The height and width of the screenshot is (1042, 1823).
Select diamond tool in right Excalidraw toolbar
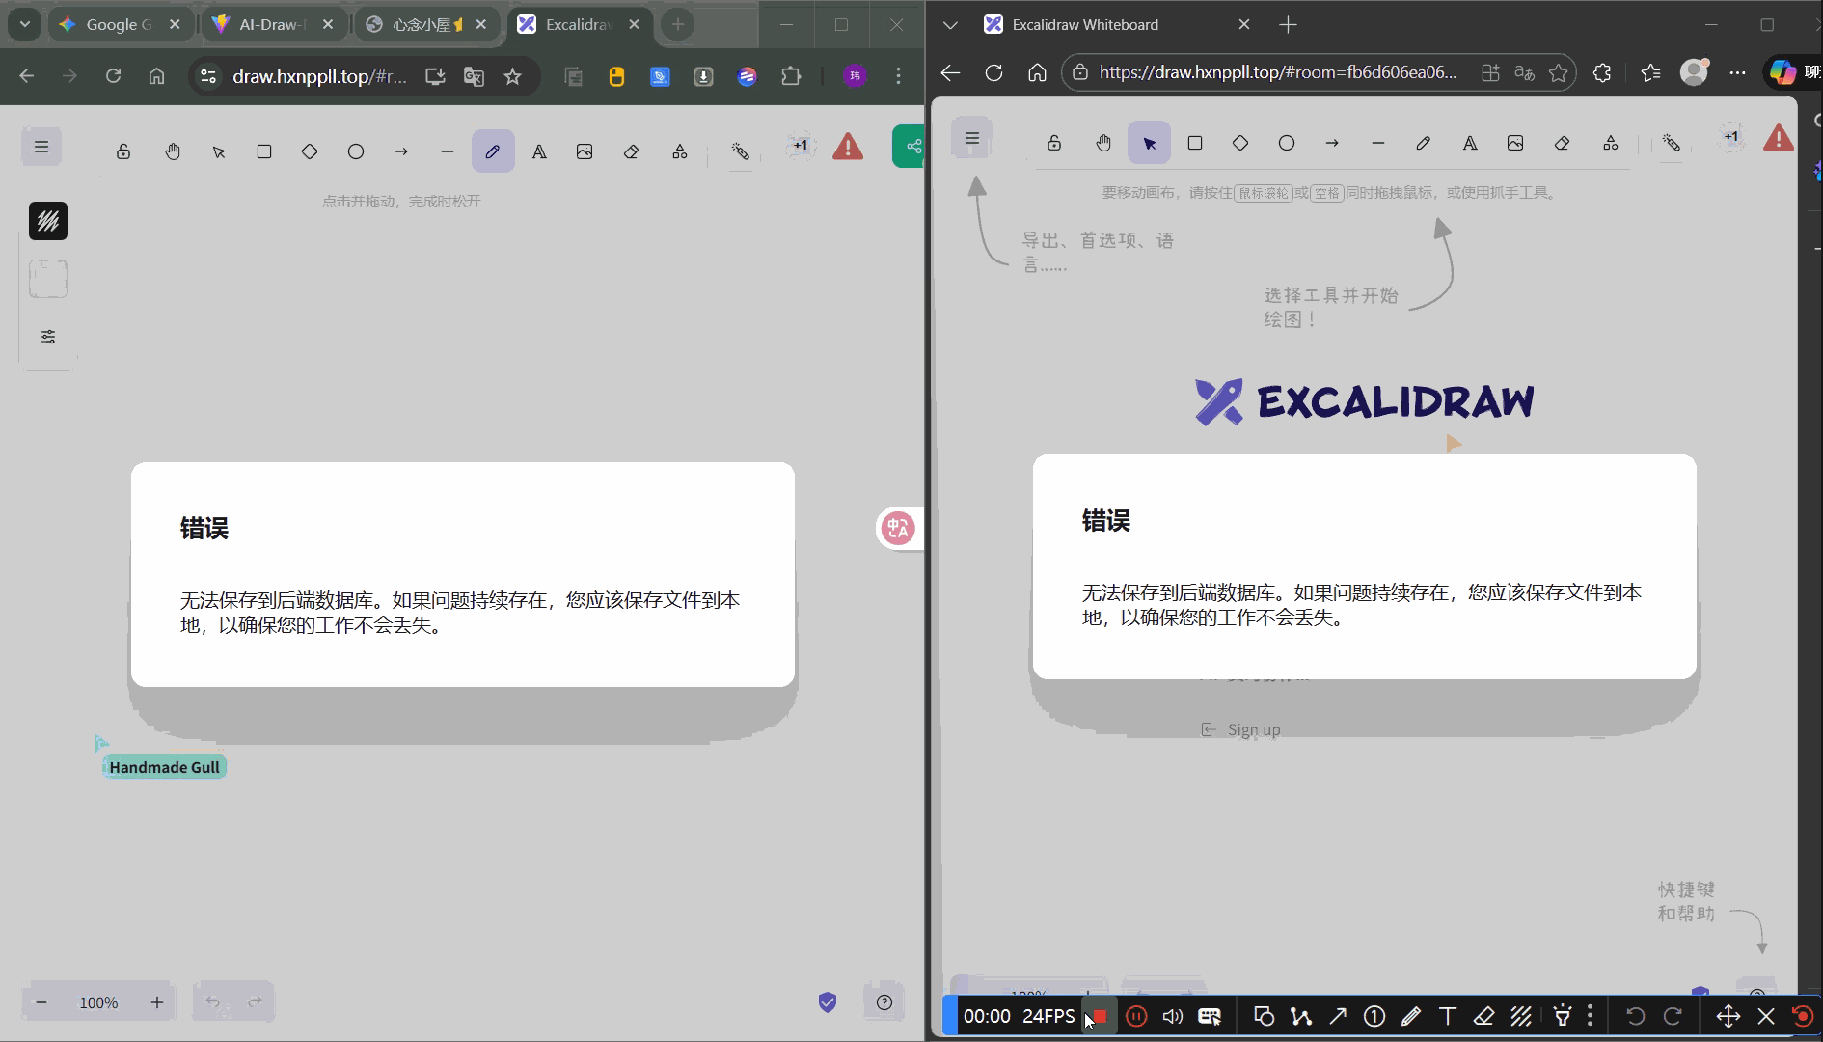[1240, 143]
